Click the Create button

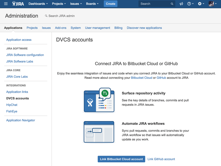tap(110, 4)
